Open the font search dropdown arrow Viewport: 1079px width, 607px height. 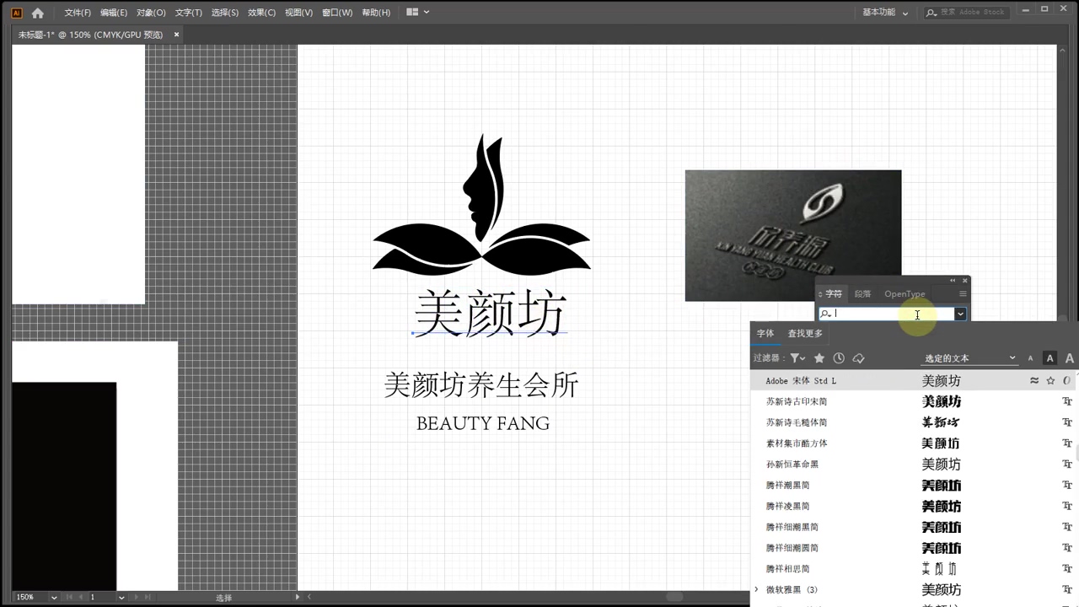coord(960,314)
